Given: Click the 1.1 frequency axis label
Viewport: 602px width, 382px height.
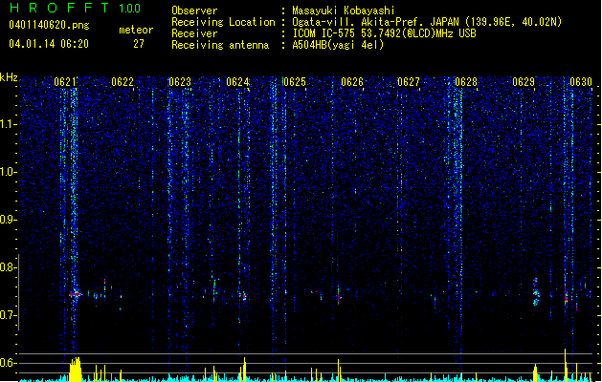Looking at the screenshot, I should coord(9,124).
